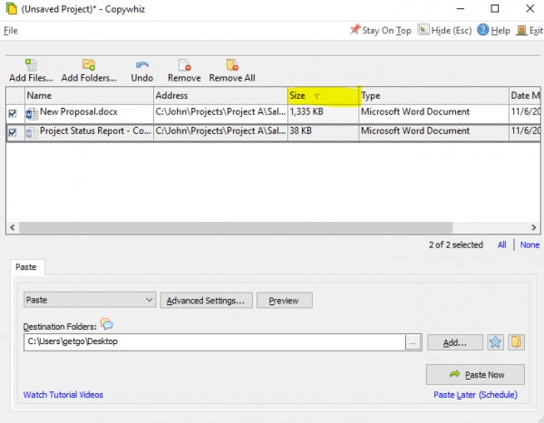This screenshot has height=423, width=544.
Task: Click the horizontal scrollbar right arrow
Action: (x=534, y=227)
